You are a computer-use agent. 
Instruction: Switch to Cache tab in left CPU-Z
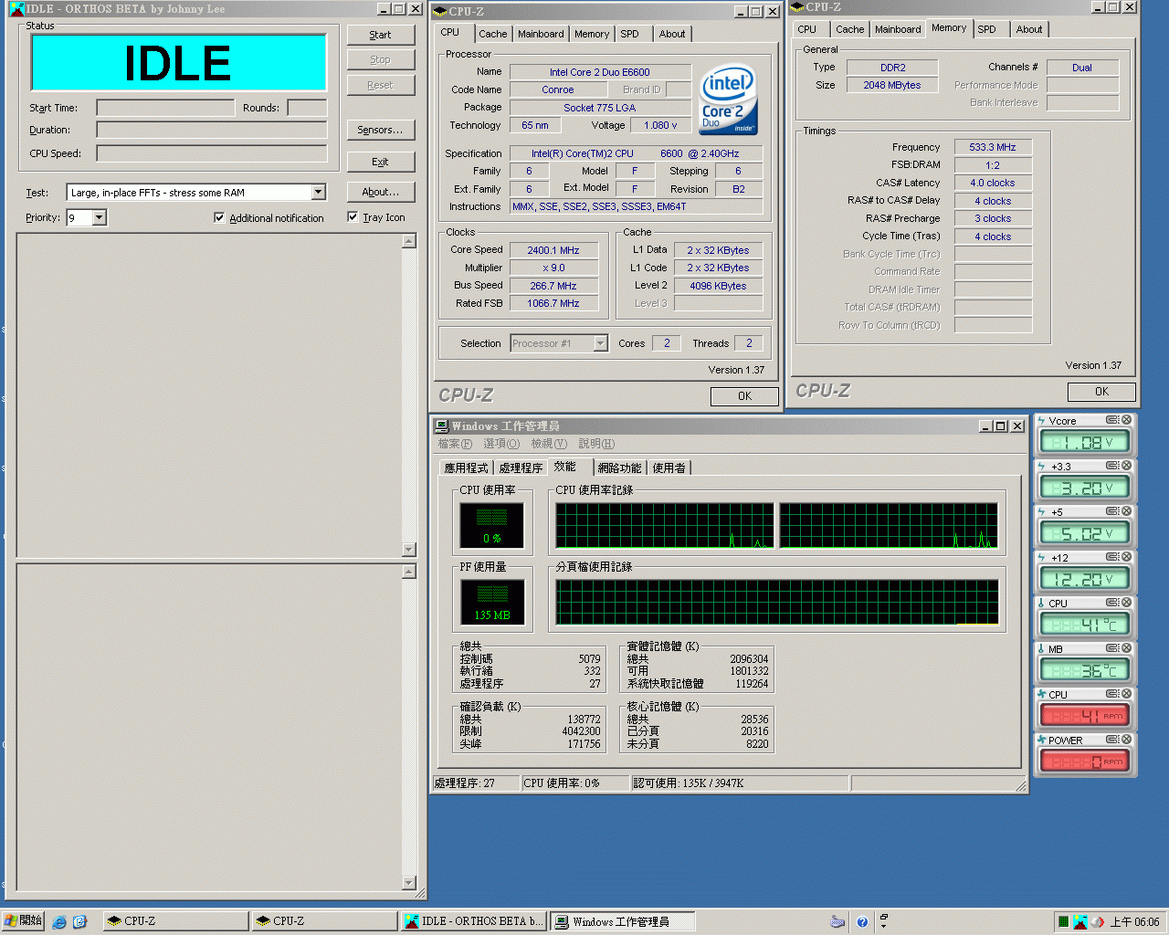click(x=492, y=34)
